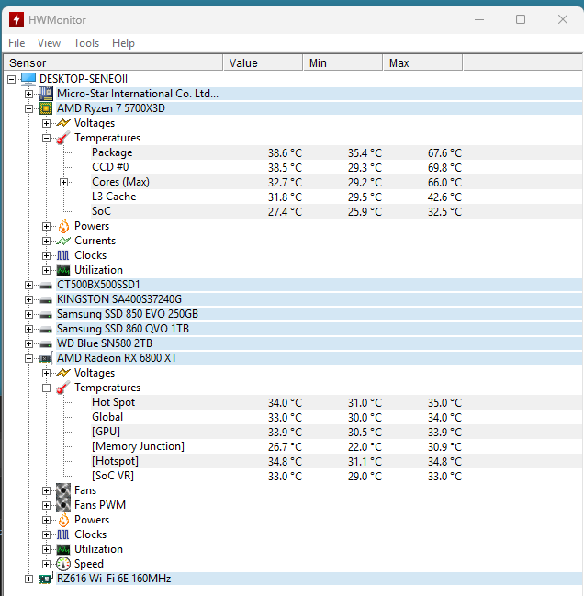This screenshot has height=596, width=584.
Task: Collapse the AMD Radeon RX 6800 XT node
Action: pos(28,358)
